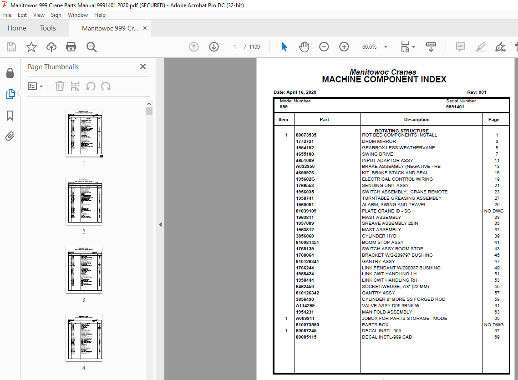This screenshot has height=380, width=518.
Task: Open thumbnails options dropdown menu
Action: 36,86
